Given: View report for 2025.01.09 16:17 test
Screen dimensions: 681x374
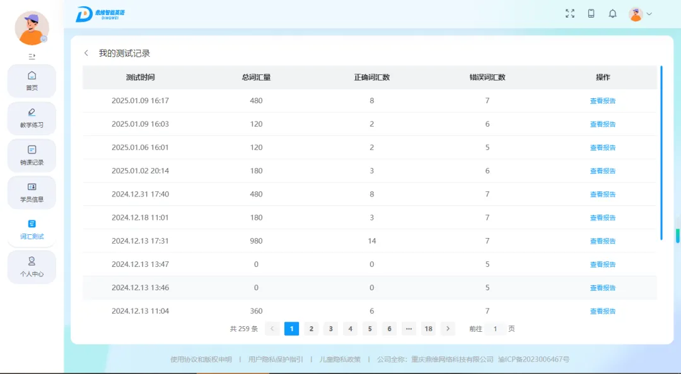Looking at the screenshot, I should 602,101.
